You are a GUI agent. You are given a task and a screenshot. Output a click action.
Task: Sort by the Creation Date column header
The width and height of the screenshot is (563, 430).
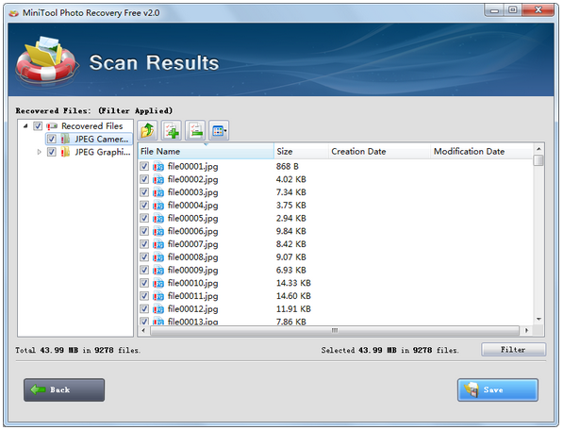coord(379,152)
